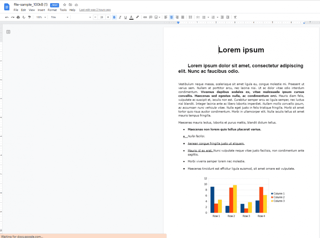Toggle bold formatting
320x238 pixels.
(x=114, y=17)
